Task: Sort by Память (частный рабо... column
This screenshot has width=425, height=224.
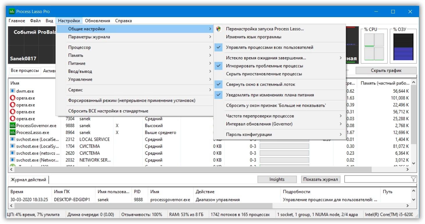Action: tap(384, 83)
